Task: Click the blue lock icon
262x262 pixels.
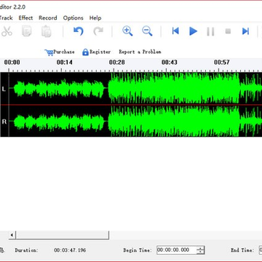Action: [x=85, y=52]
